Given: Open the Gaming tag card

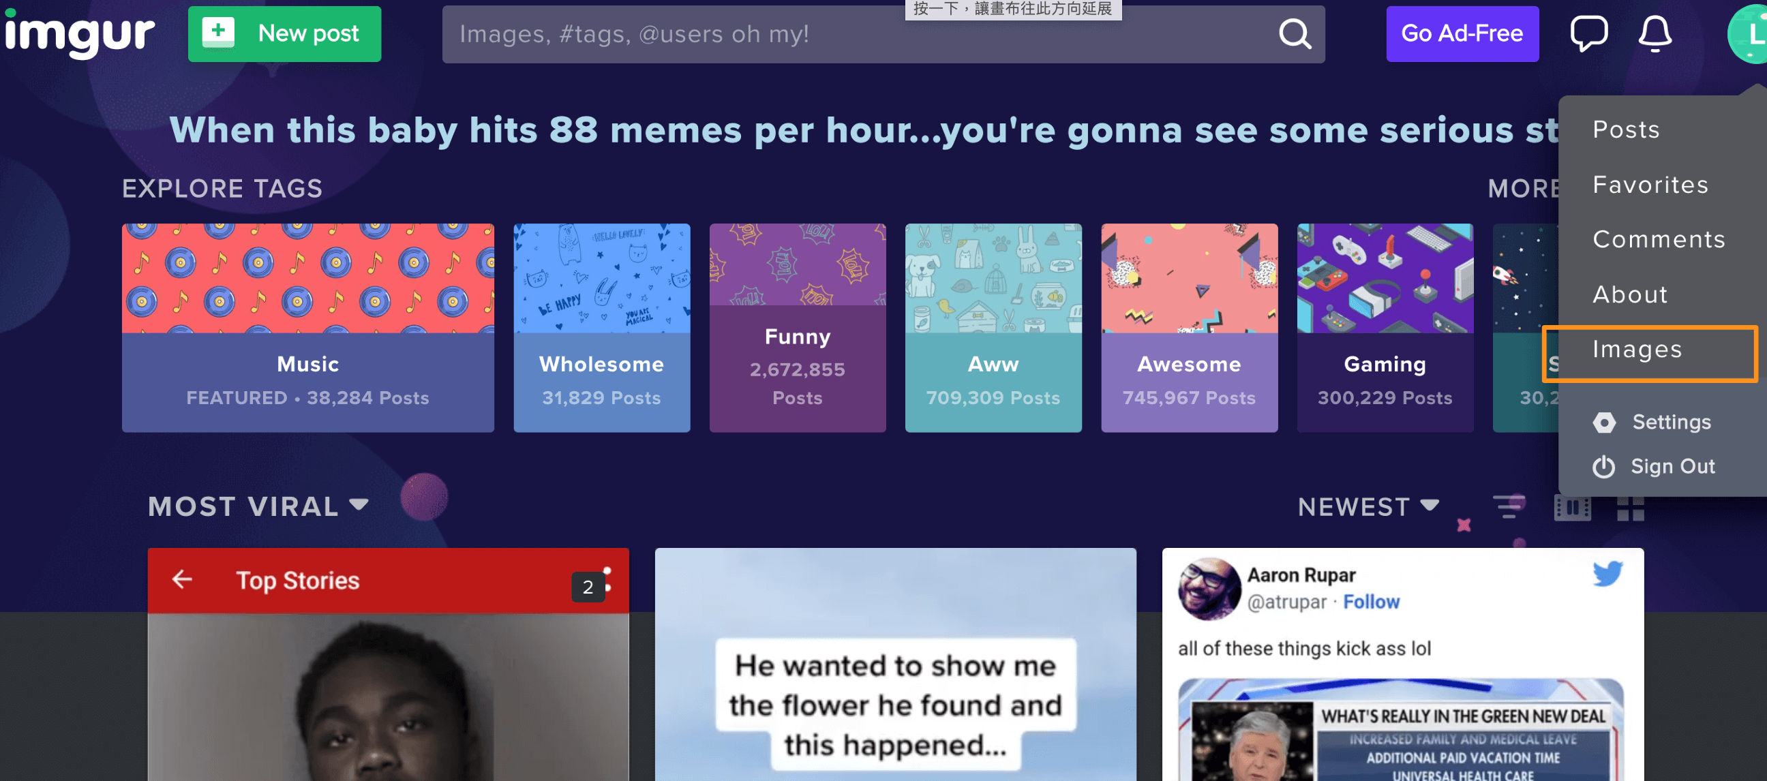Looking at the screenshot, I should (x=1385, y=328).
